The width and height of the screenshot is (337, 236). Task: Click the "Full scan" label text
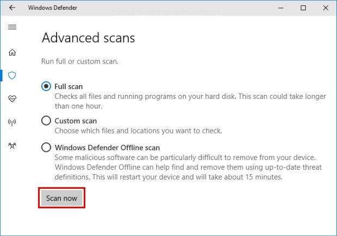[68, 86]
